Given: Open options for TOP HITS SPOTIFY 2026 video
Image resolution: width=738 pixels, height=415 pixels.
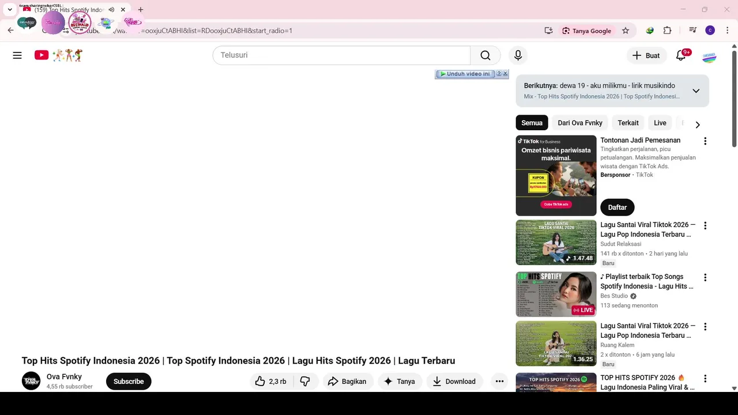Looking at the screenshot, I should pyautogui.click(x=705, y=379).
